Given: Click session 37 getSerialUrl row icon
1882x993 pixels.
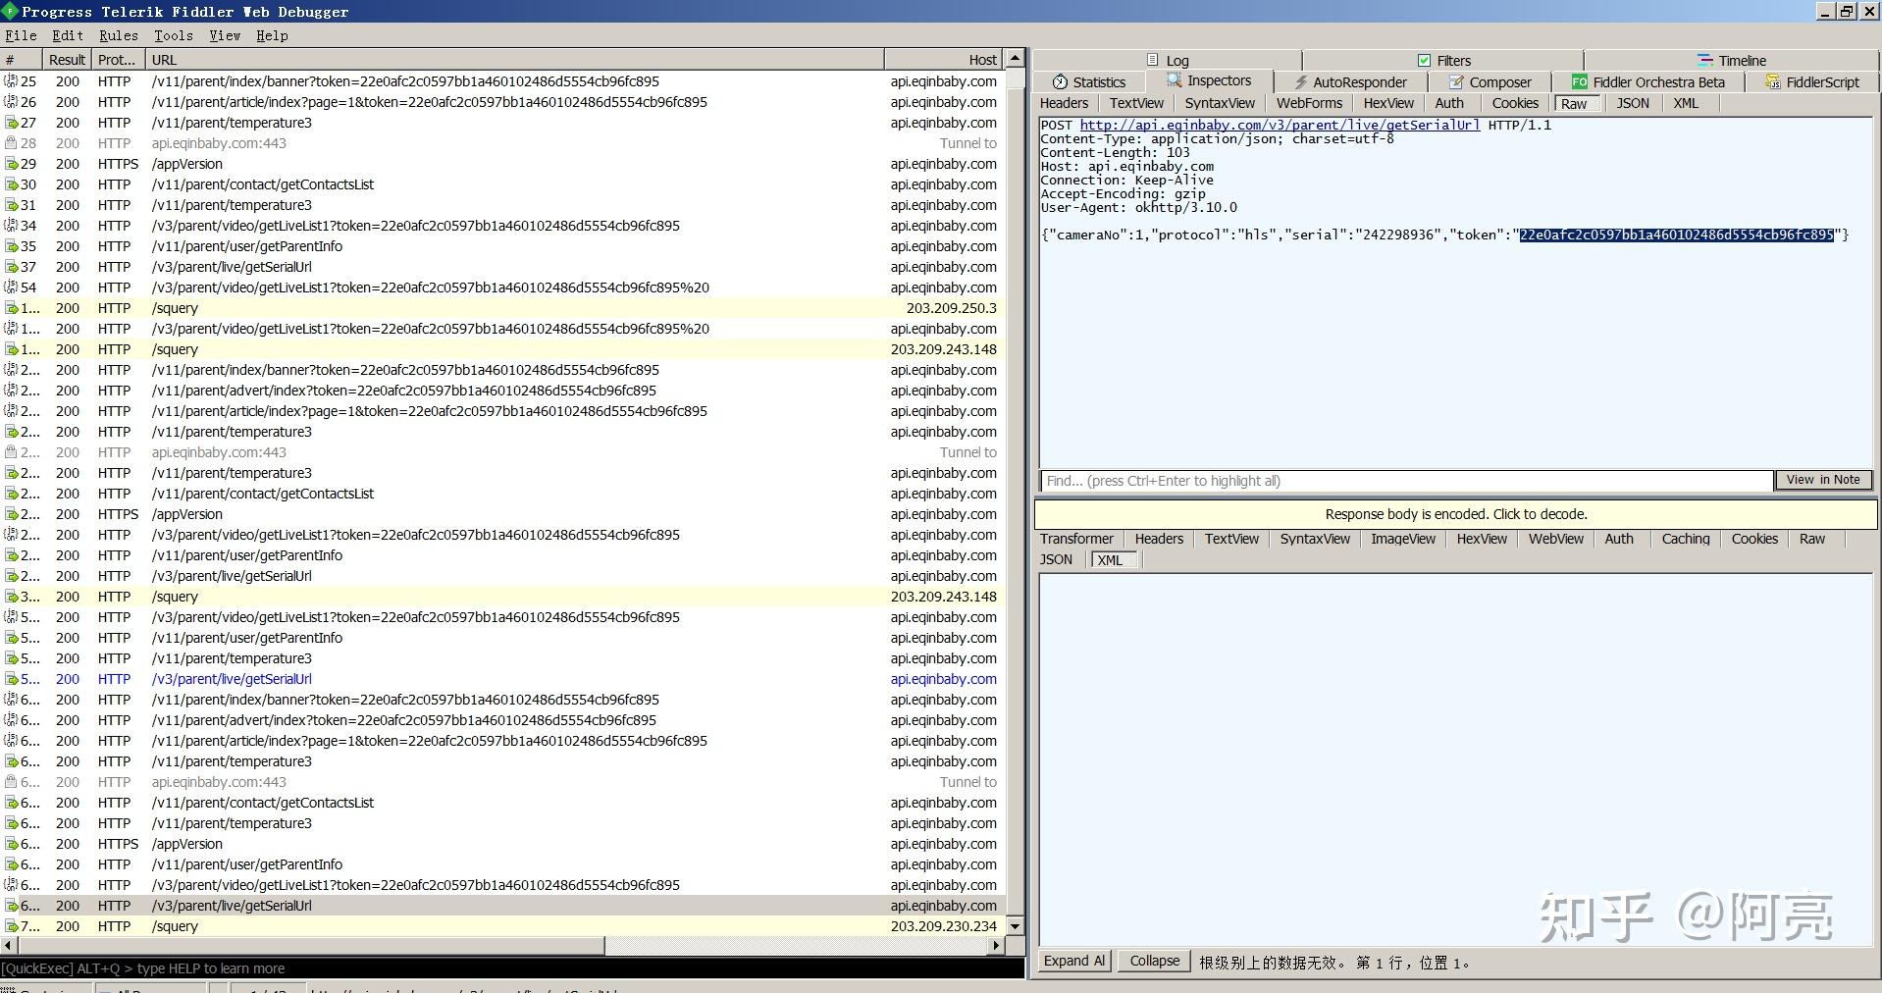Looking at the screenshot, I should 11,267.
